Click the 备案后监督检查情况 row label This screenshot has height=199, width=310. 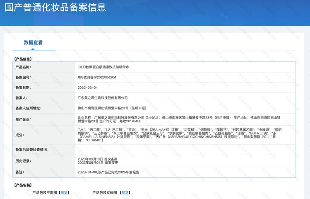click(32, 150)
